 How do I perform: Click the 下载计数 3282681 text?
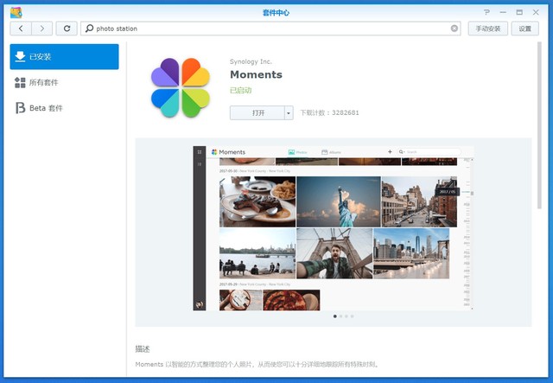click(329, 113)
